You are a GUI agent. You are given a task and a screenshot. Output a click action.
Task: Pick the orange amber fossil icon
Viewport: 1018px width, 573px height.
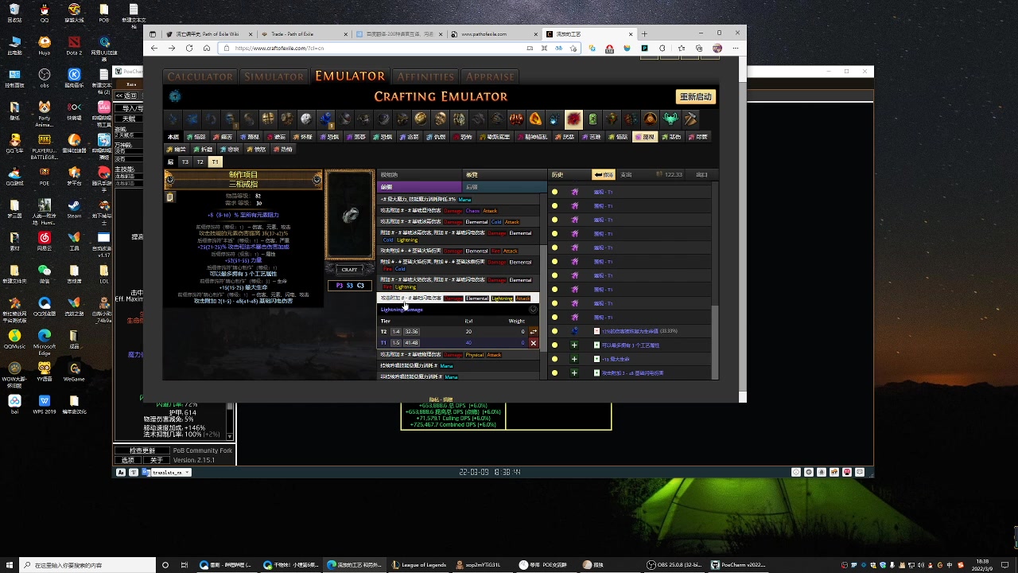coord(536,119)
